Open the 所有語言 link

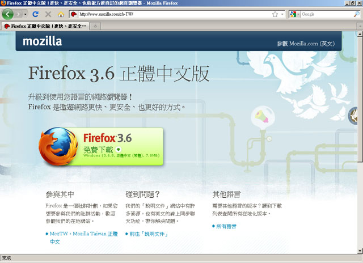[227, 226]
